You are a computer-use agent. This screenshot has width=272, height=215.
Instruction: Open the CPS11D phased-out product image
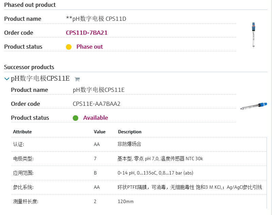(253, 35)
